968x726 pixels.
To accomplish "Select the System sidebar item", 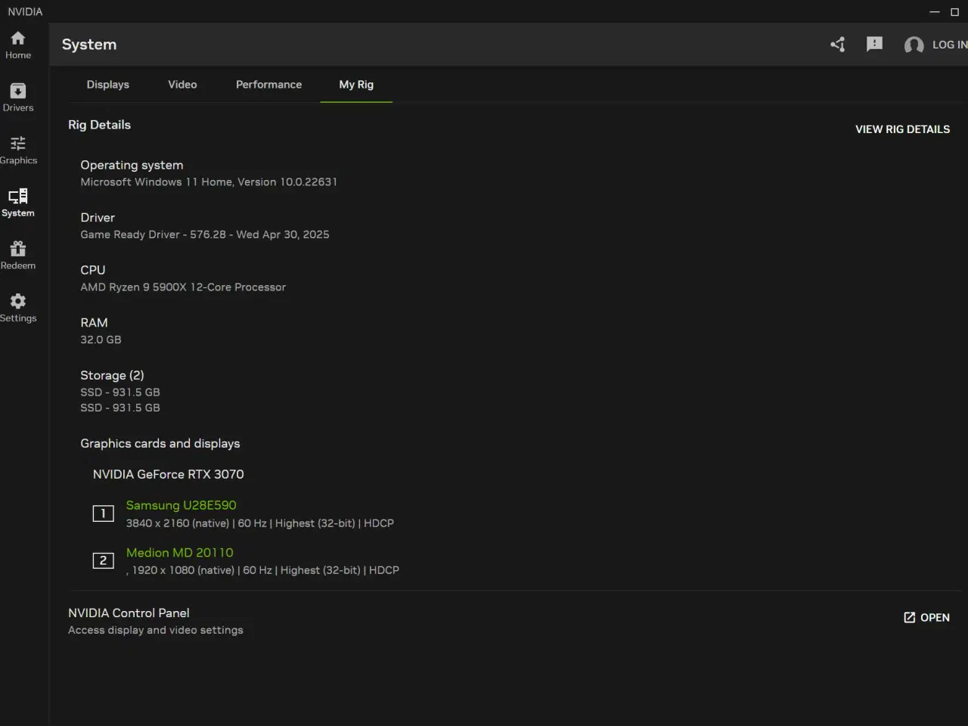I will click(x=18, y=203).
